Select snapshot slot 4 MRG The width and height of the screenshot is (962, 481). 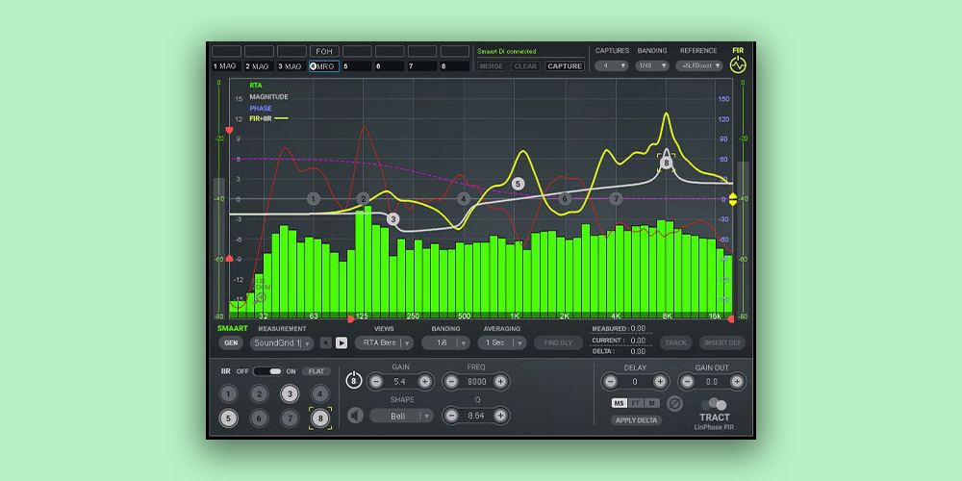pos(324,66)
